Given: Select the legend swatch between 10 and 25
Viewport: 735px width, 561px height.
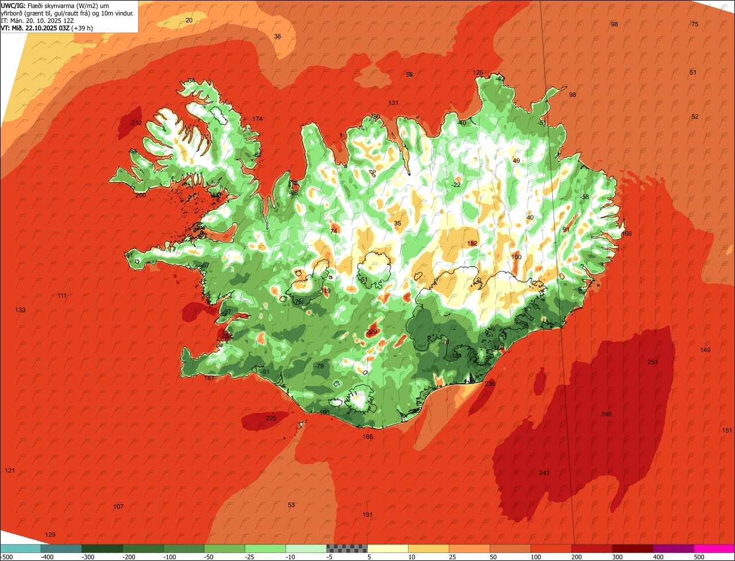Looking at the screenshot, I should [428, 548].
